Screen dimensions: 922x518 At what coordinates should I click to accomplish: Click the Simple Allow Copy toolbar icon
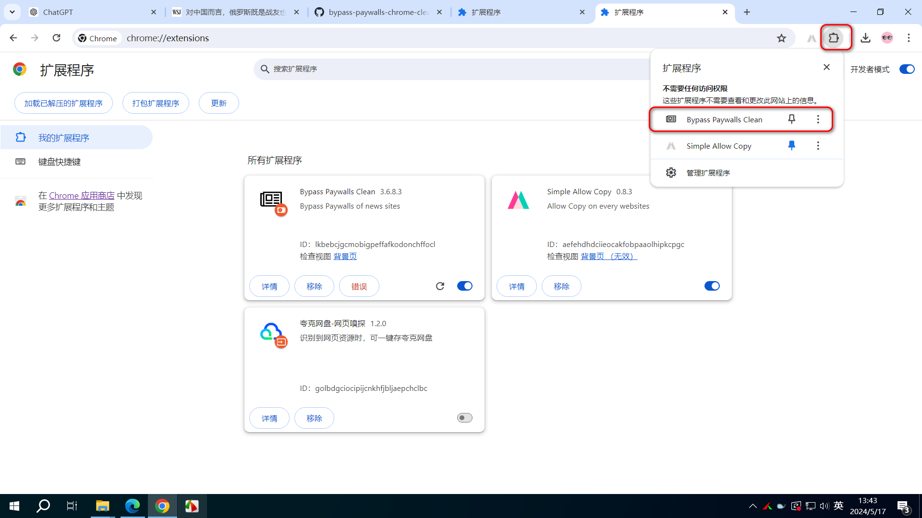click(812, 38)
